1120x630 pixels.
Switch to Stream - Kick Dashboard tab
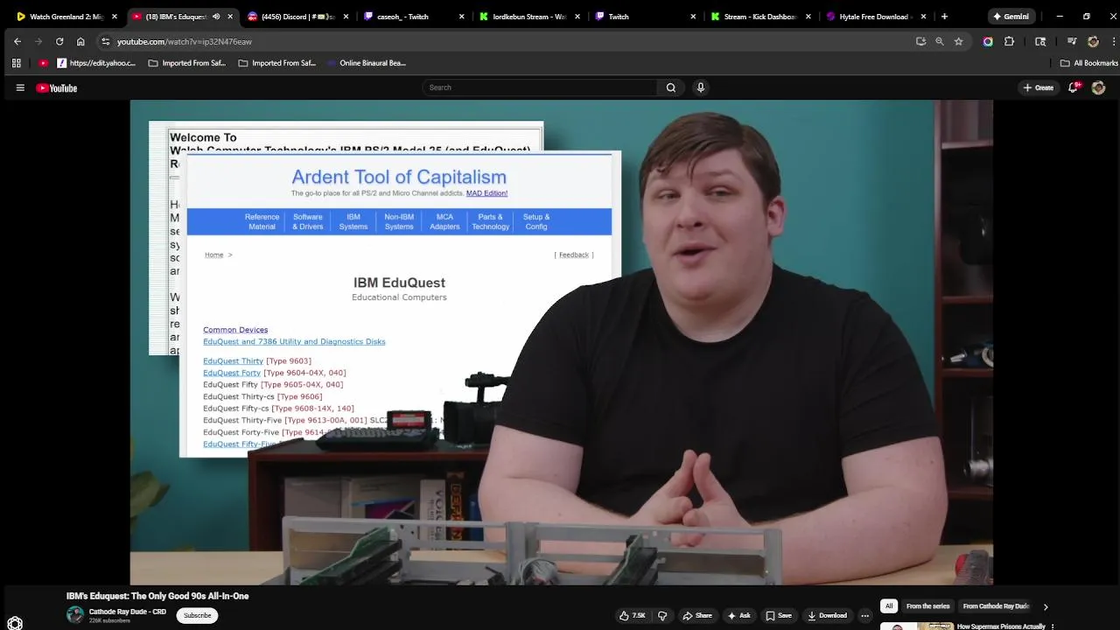(759, 16)
